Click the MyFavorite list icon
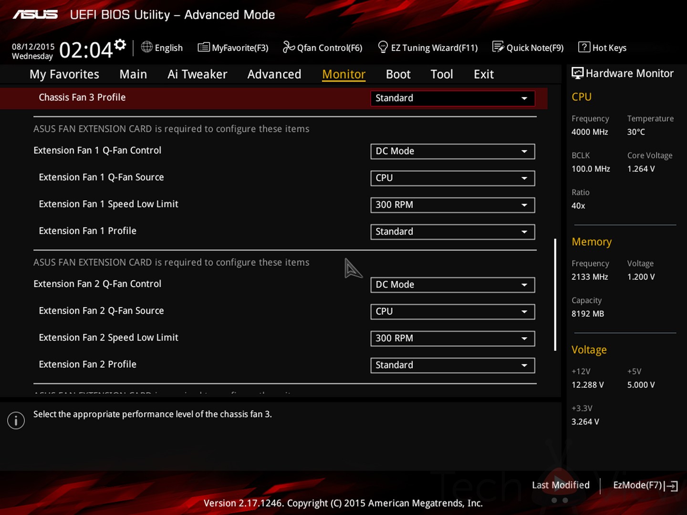This screenshot has height=515, width=687. pyautogui.click(x=204, y=47)
